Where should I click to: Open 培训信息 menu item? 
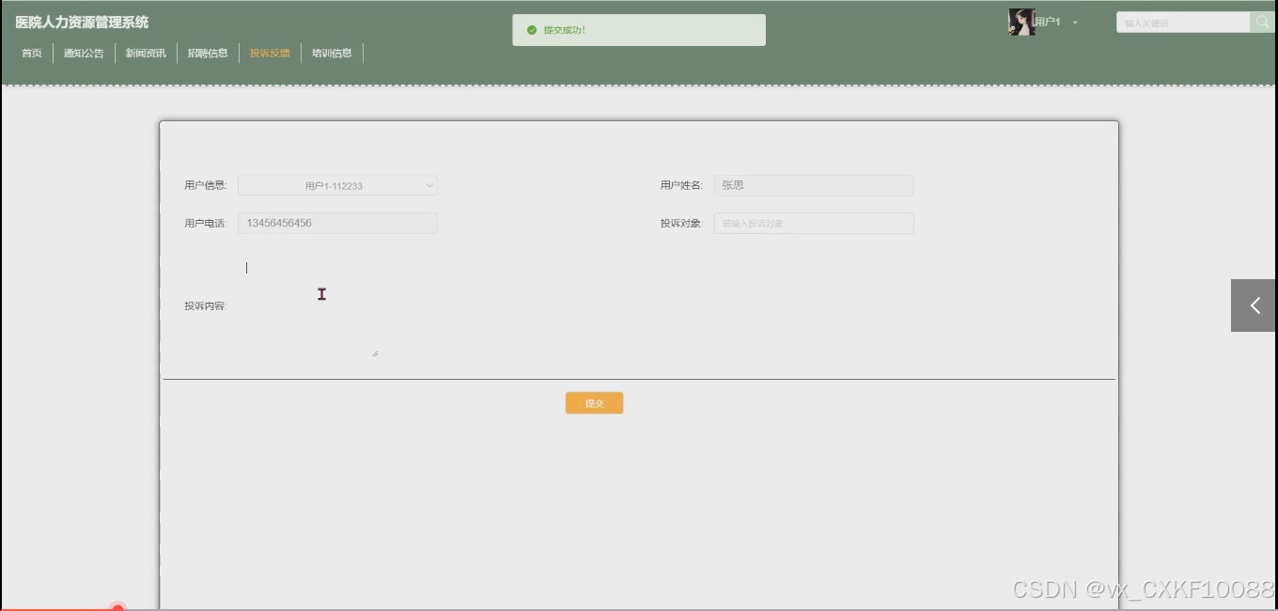pyautogui.click(x=332, y=54)
